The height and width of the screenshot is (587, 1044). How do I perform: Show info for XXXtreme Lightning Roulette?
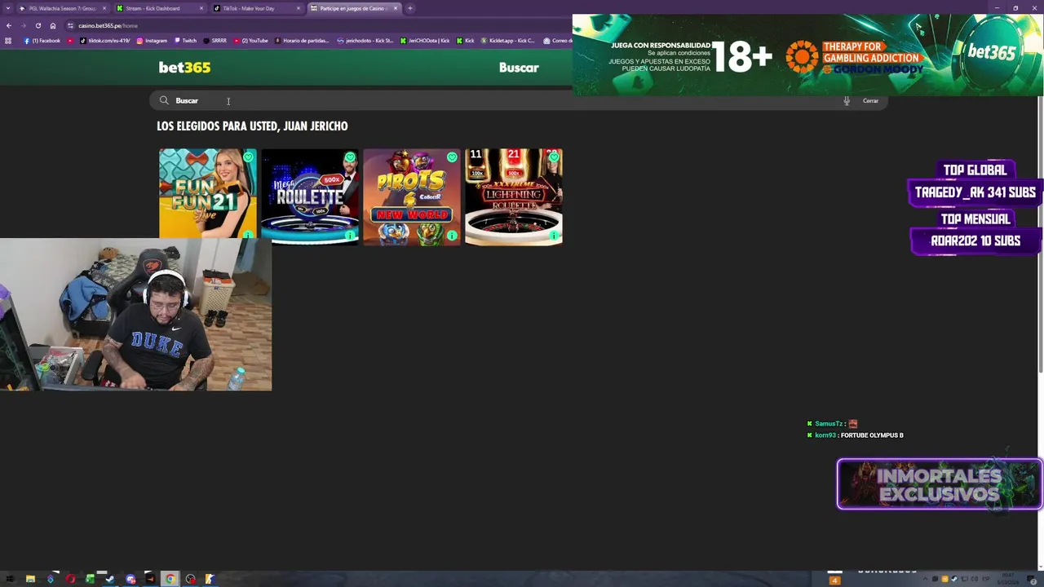point(554,236)
